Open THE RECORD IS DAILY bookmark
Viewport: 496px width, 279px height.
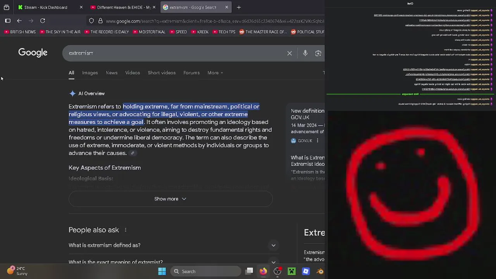tap(106, 32)
